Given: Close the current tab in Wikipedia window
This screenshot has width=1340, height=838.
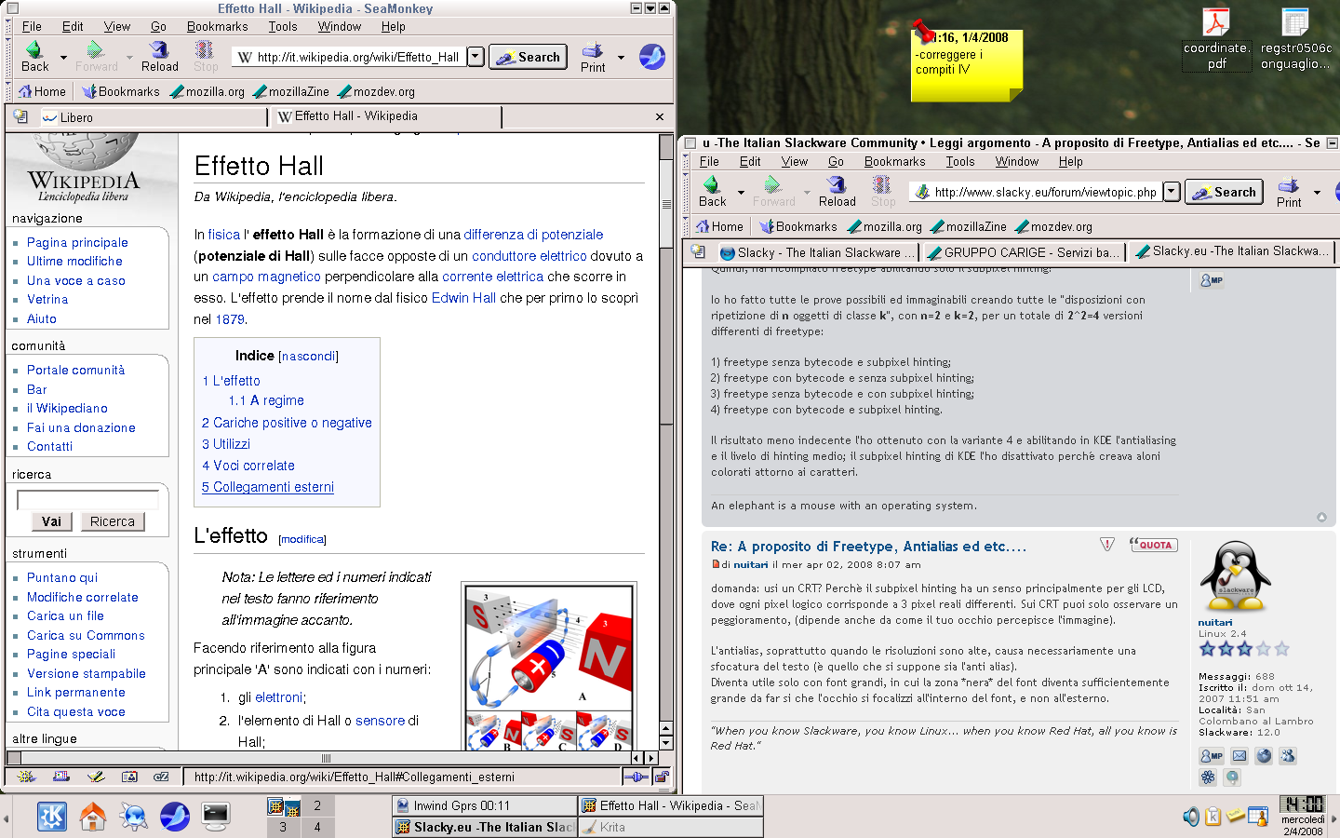Looking at the screenshot, I should tap(660, 117).
